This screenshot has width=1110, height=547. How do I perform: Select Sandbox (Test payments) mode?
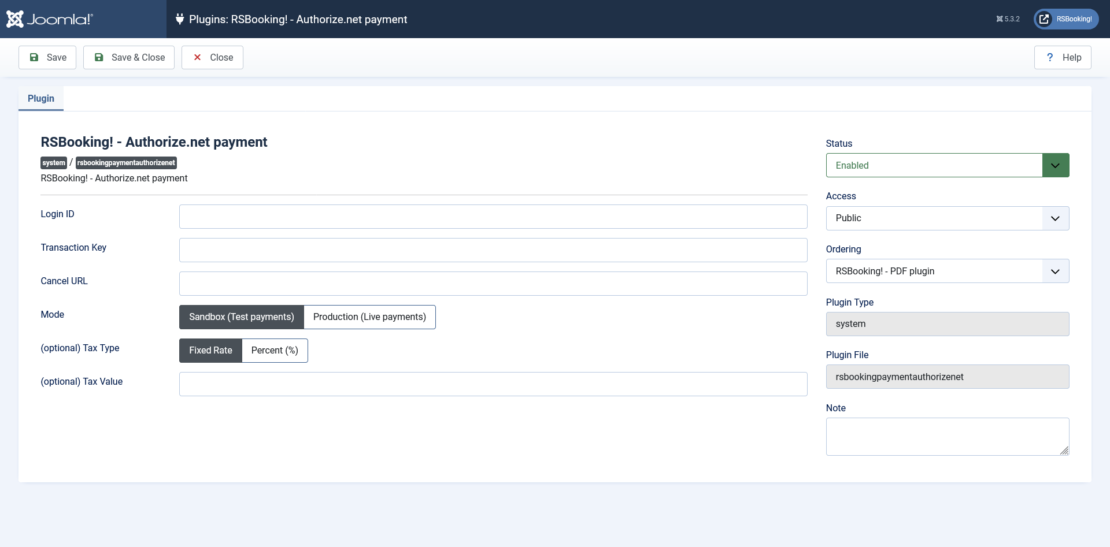point(242,317)
